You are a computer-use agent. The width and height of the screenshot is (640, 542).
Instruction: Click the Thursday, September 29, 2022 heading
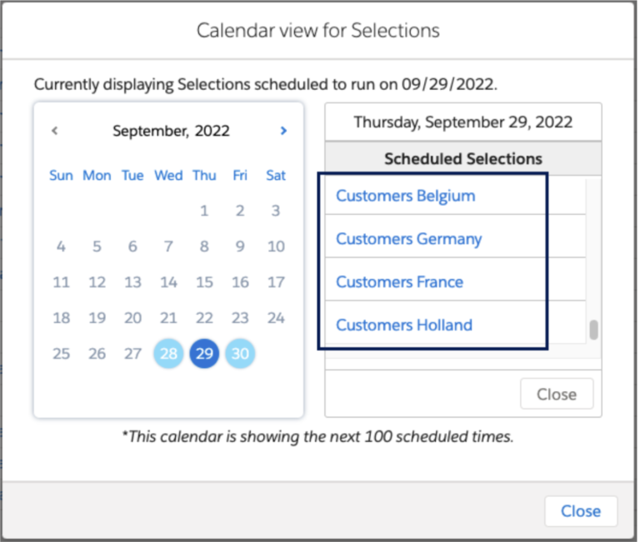tap(462, 122)
